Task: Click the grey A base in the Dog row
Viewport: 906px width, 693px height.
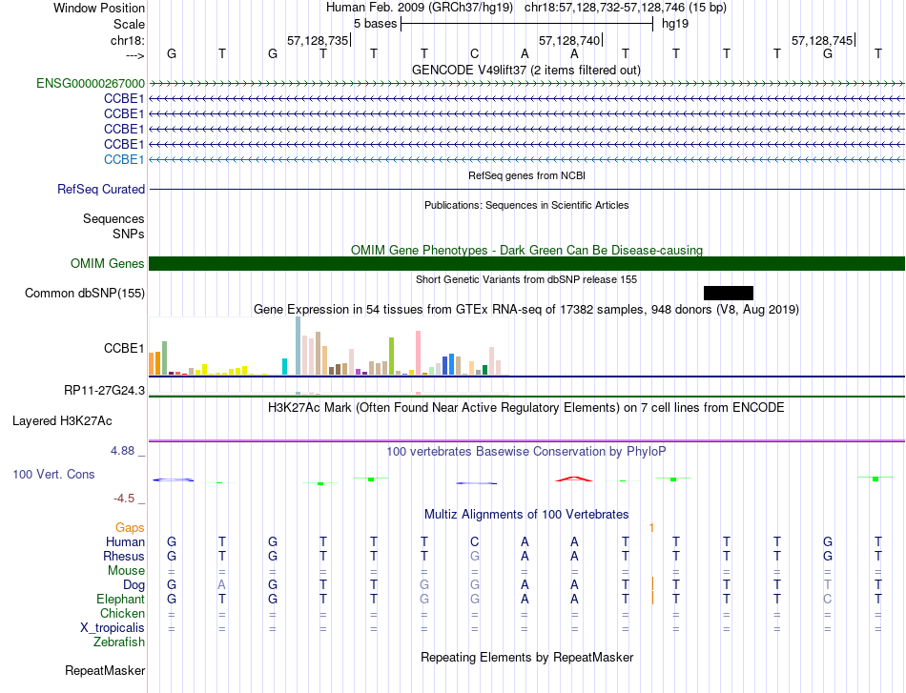Action: (222, 584)
